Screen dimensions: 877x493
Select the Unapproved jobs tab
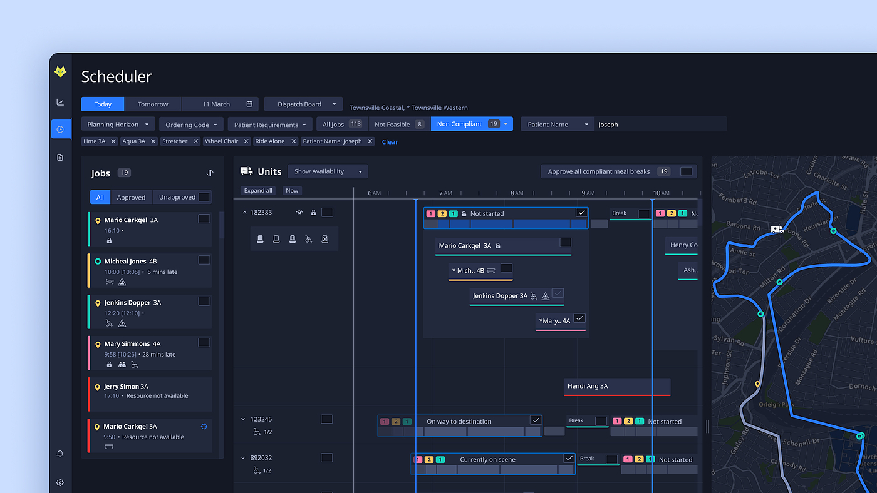click(x=177, y=197)
